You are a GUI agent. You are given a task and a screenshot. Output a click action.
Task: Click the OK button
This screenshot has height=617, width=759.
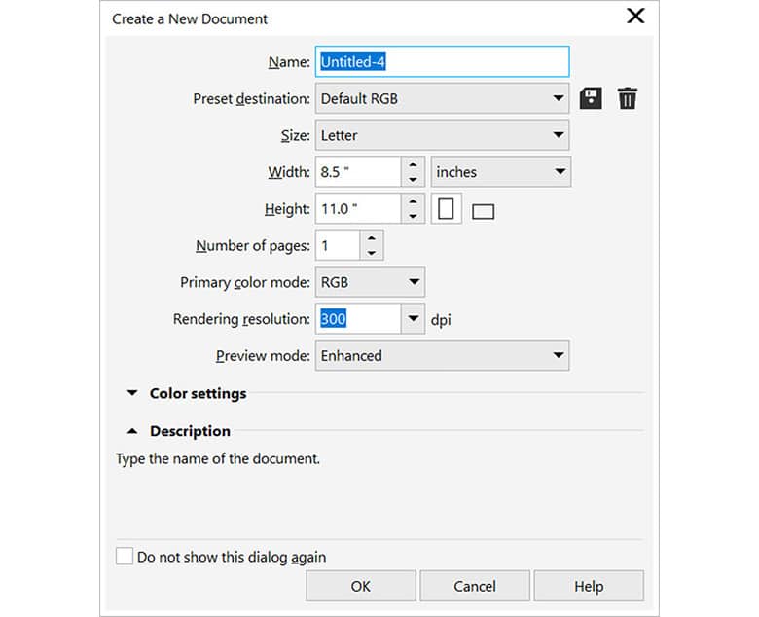(361, 586)
